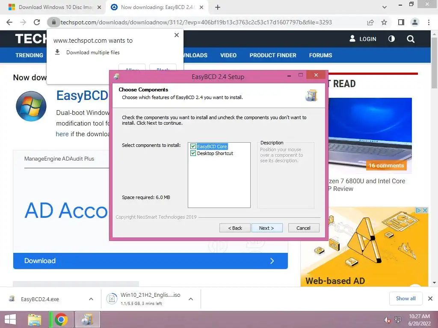Click the TechSpot logo

31,39
